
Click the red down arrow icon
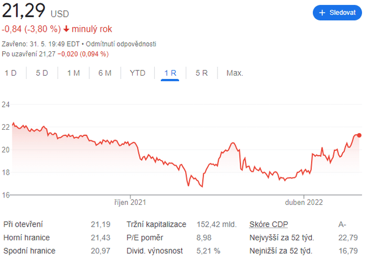click(67, 29)
